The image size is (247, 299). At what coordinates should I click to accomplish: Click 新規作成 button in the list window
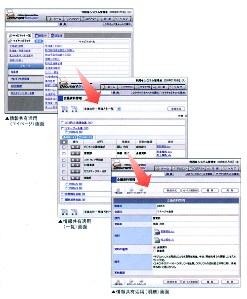[176, 109]
